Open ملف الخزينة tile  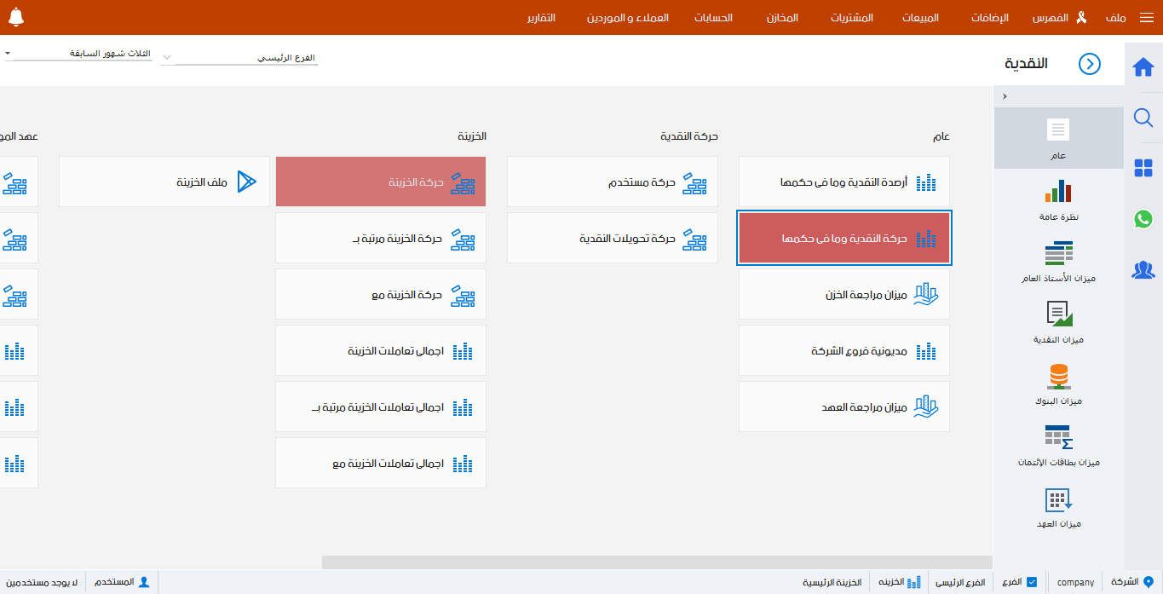click(x=164, y=182)
